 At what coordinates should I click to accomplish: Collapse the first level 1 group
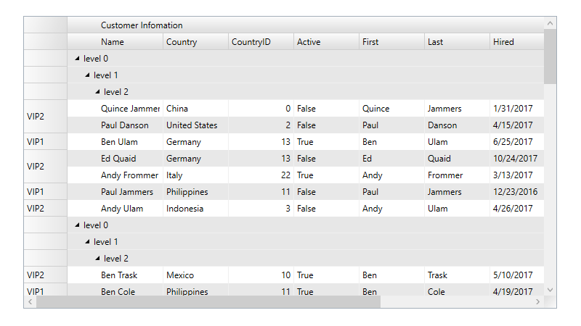click(88, 75)
